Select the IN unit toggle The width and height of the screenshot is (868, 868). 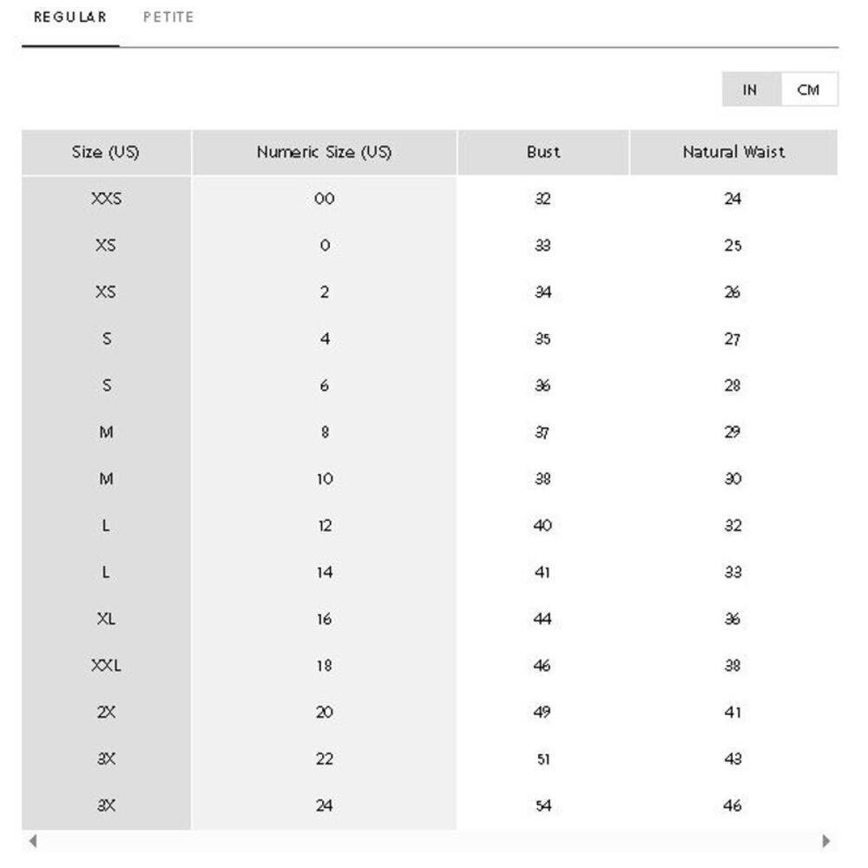(751, 89)
